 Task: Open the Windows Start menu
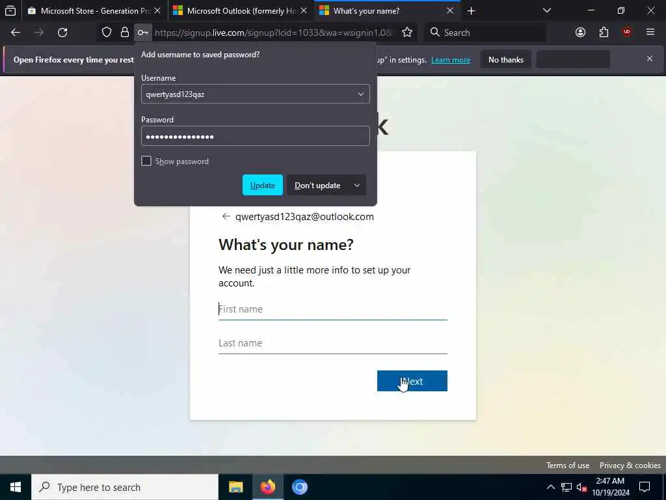16,487
